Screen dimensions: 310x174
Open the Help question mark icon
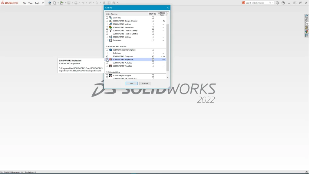(x=283, y=3)
